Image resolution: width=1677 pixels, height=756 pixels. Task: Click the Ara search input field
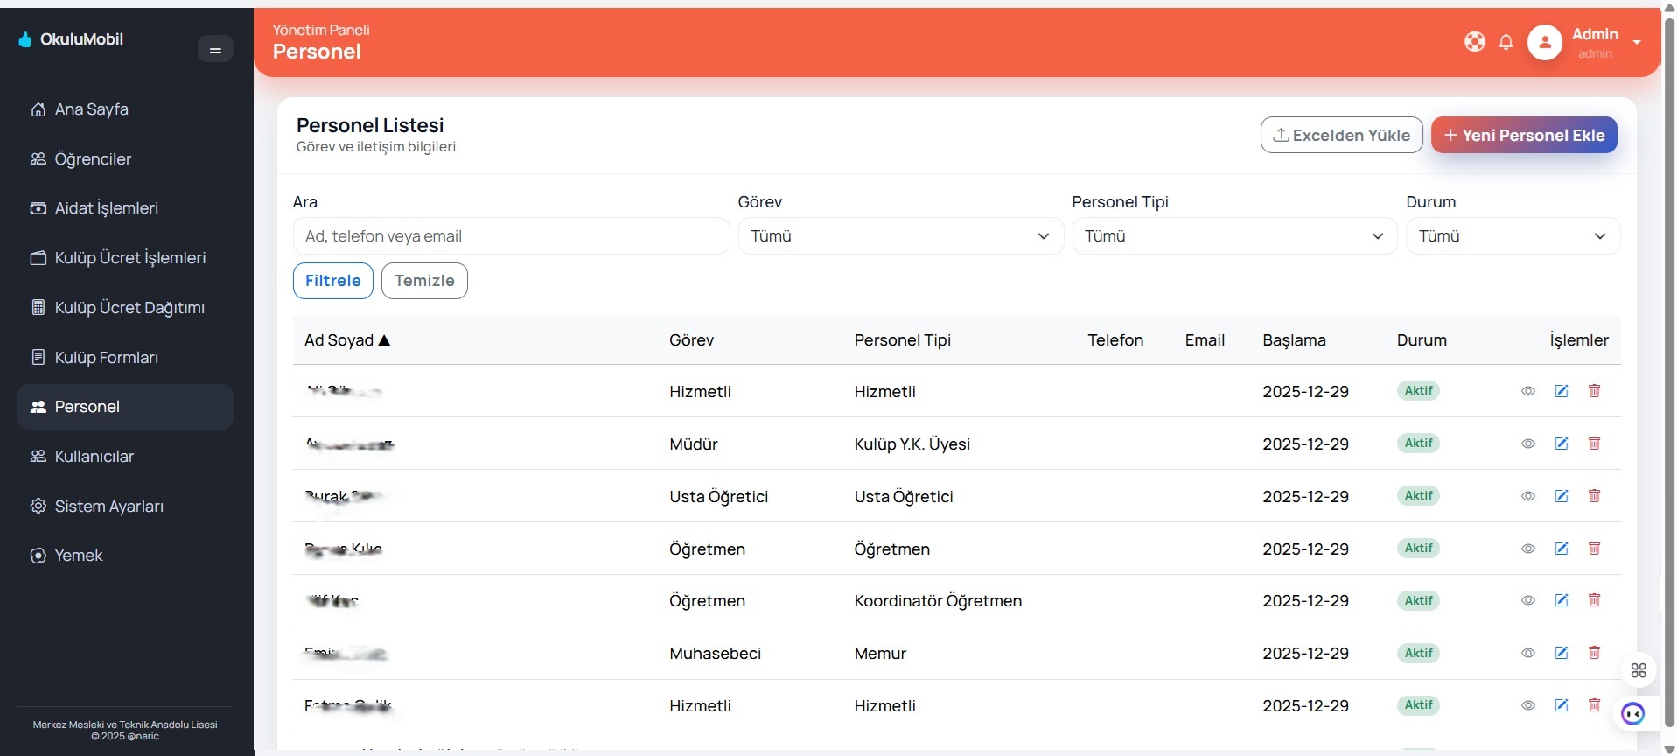(x=511, y=236)
